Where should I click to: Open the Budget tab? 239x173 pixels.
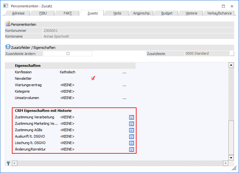pos(166,13)
